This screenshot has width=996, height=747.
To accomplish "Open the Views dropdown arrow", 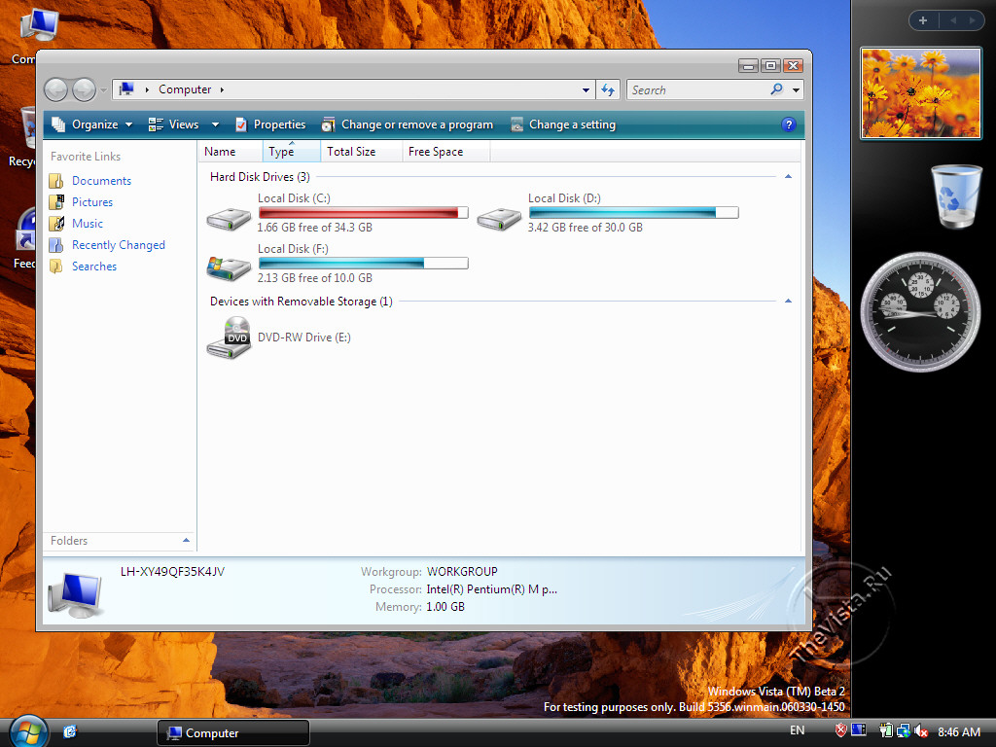I will [215, 124].
